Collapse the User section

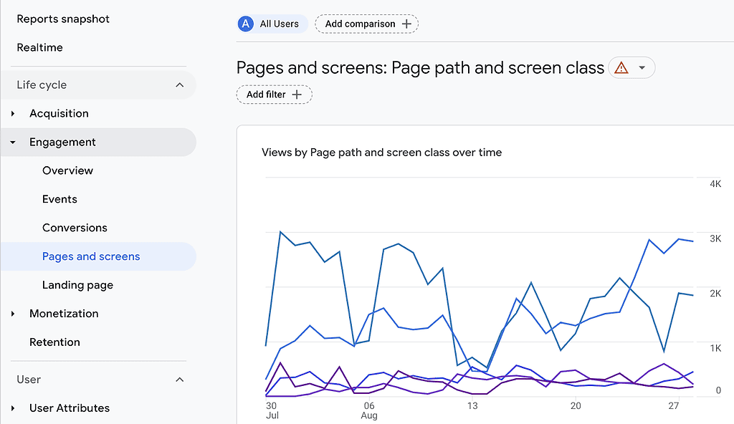(179, 380)
